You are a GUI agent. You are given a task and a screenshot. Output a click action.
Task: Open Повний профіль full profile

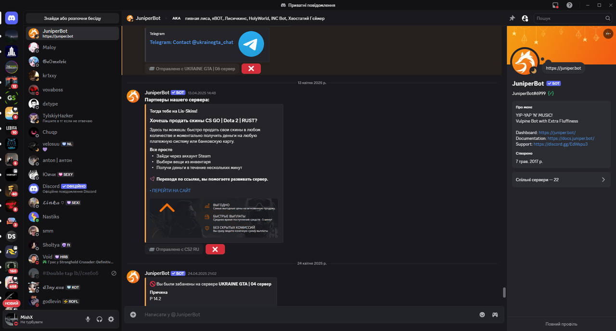coord(561,324)
